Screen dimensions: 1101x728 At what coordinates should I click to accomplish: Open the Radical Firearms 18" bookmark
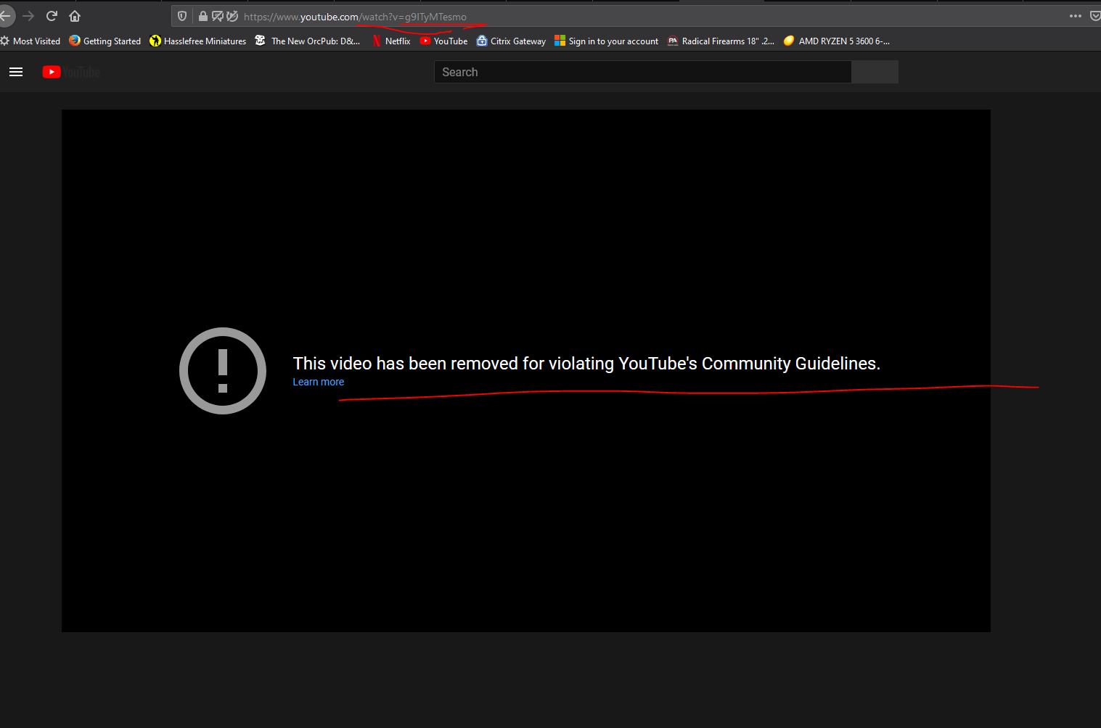coord(721,41)
